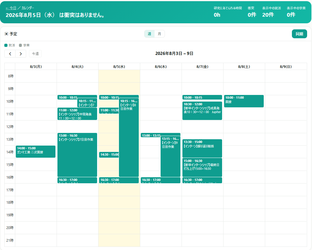Select the 14:30-15:00 event on Wednesday
The image size is (312, 250).
pos(109,154)
